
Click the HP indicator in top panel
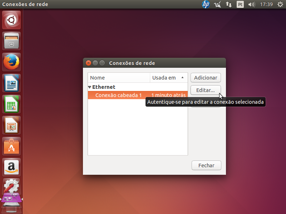click(206, 4)
